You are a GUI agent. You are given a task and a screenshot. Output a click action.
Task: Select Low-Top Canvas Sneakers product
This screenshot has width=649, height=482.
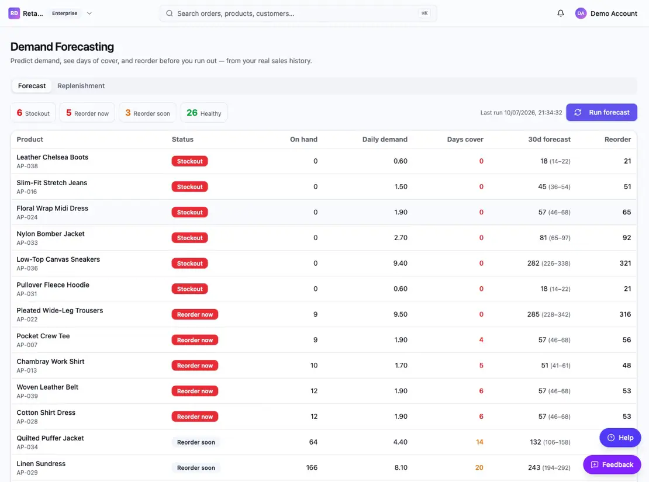(x=58, y=259)
